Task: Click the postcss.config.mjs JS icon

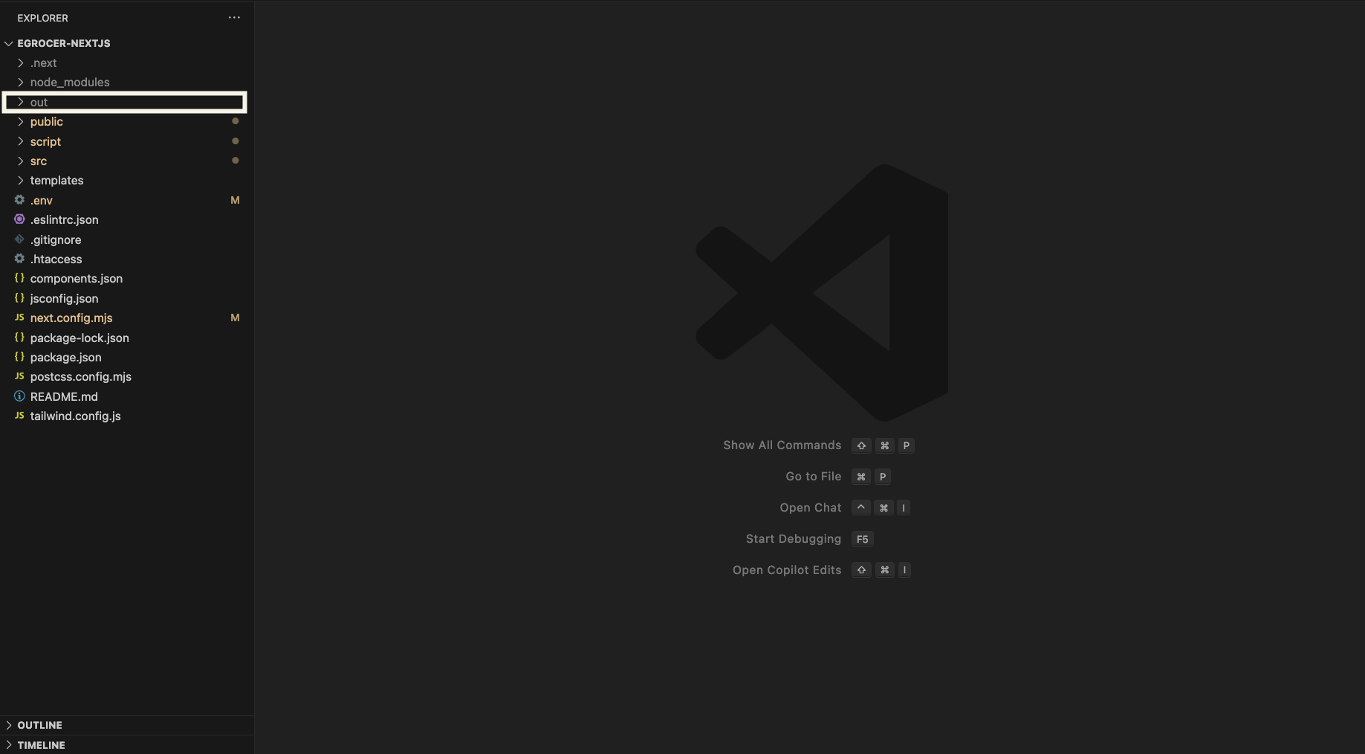Action: point(19,376)
